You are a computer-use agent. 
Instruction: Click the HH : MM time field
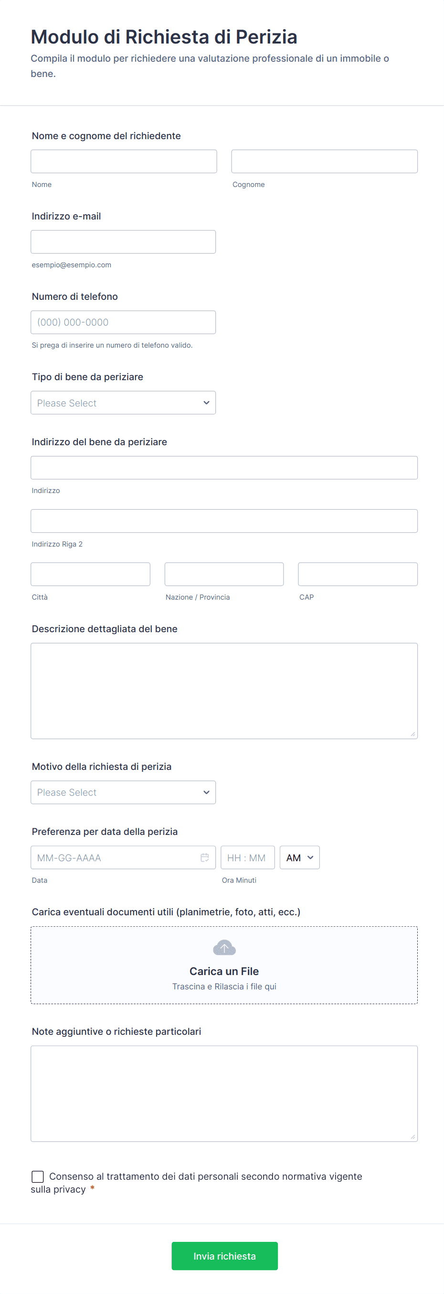pyautogui.click(x=247, y=857)
